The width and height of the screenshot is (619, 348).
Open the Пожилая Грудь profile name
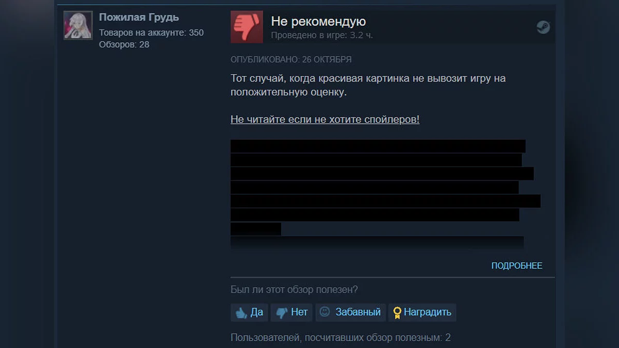pos(139,17)
